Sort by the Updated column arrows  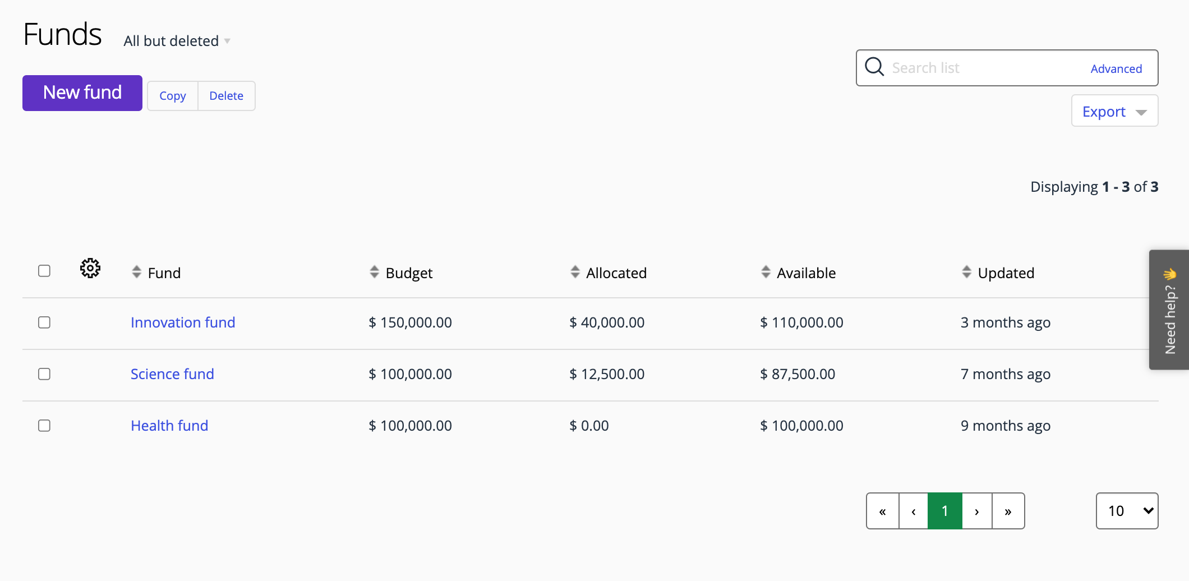966,272
